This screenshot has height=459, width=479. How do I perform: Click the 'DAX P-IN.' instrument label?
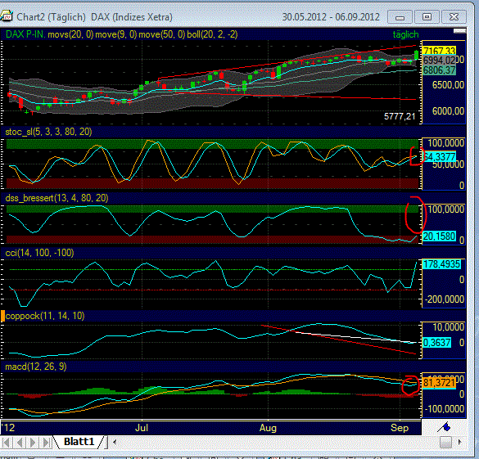click(25, 34)
